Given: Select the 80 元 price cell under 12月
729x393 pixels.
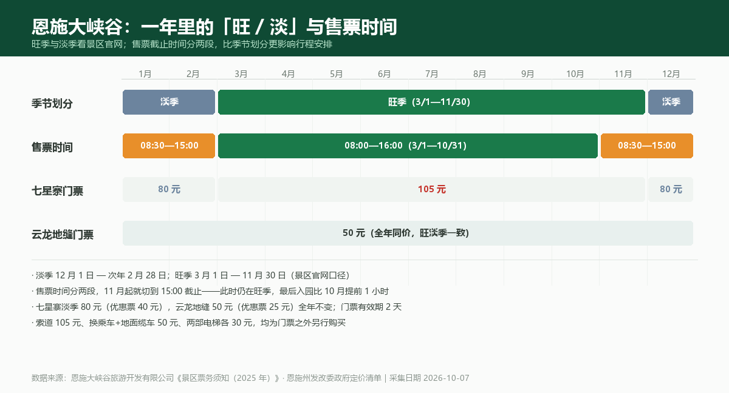Looking at the screenshot, I should pyautogui.click(x=671, y=189).
